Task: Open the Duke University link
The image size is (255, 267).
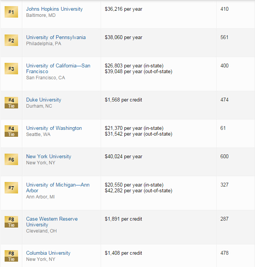Action: 43,100
